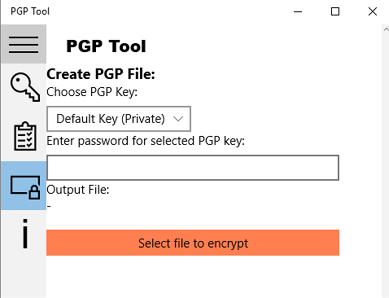
Task: Click the Enter password for selected PGP key label
Action: pyautogui.click(x=145, y=141)
